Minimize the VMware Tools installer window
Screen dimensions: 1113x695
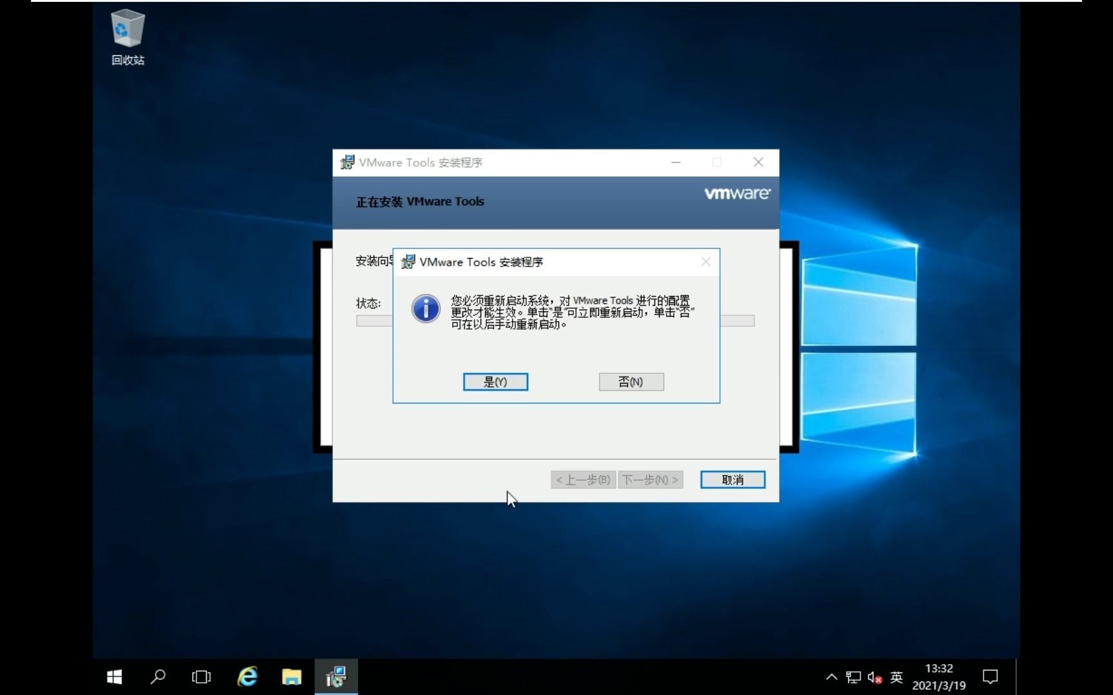click(676, 162)
